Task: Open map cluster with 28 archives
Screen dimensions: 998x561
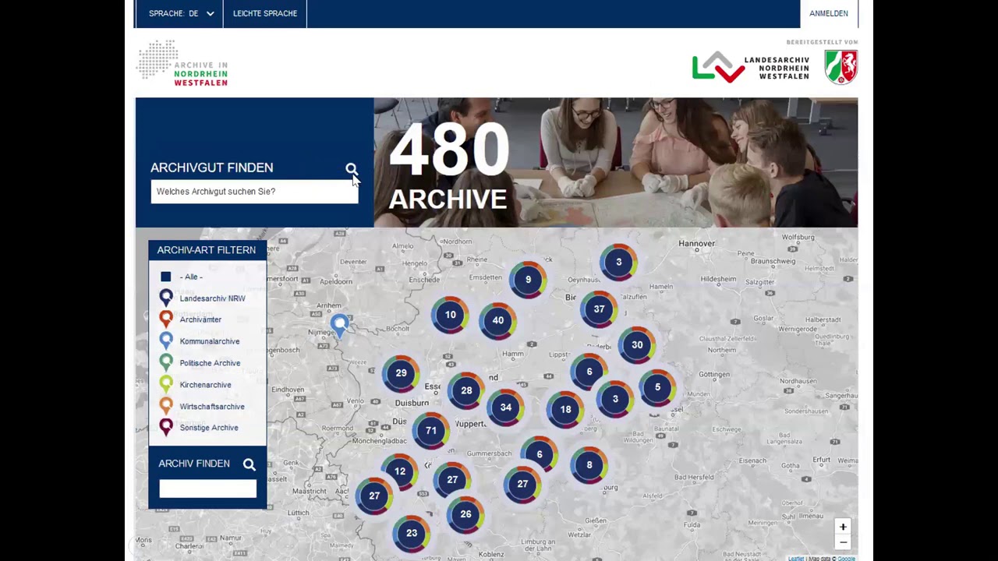Action: pos(466,390)
